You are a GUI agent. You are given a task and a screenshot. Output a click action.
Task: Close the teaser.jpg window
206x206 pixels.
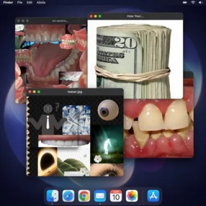tap(30, 92)
